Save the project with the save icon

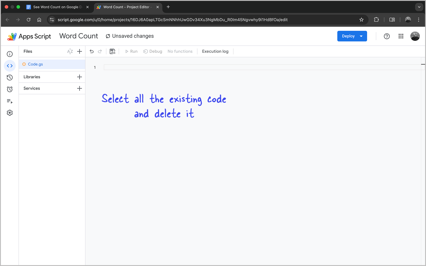(x=112, y=51)
